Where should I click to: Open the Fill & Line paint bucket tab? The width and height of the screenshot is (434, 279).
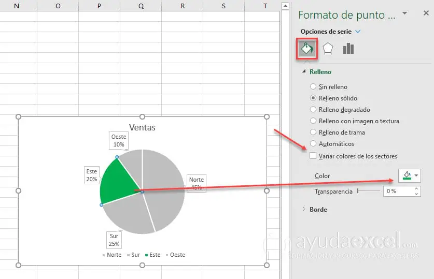tap(306, 49)
